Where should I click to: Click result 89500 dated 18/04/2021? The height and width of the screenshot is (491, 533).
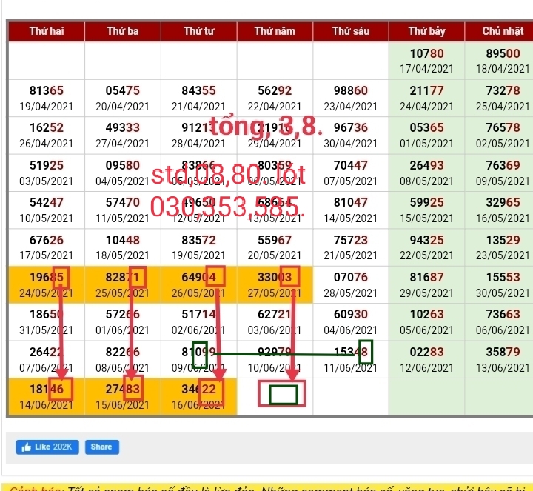503,61
